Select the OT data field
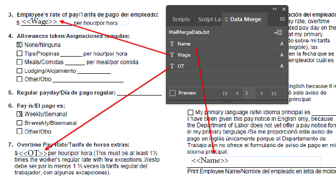 tap(227, 66)
